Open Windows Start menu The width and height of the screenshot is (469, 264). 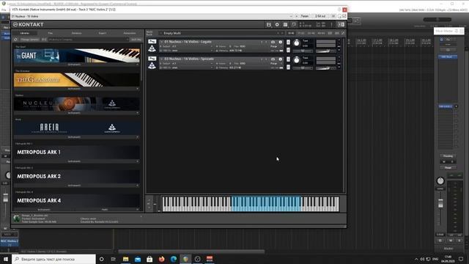[x=6, y=259]
